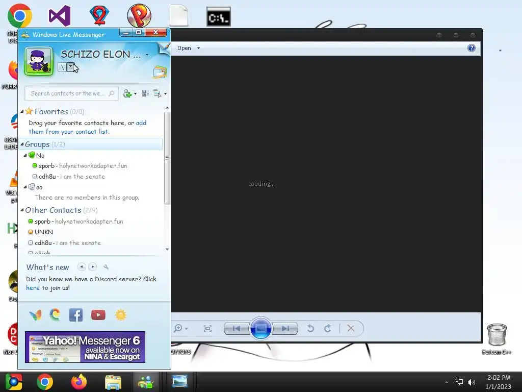
Task: Select cdh8u under Other Contacts
Action: [x=65, y=242]
